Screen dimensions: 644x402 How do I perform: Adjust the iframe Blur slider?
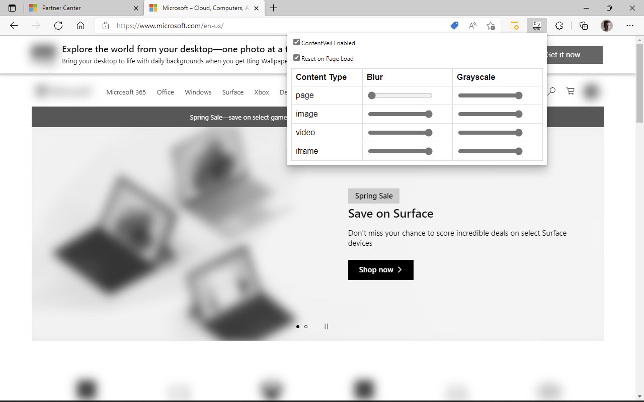click(x=400, y=151)
